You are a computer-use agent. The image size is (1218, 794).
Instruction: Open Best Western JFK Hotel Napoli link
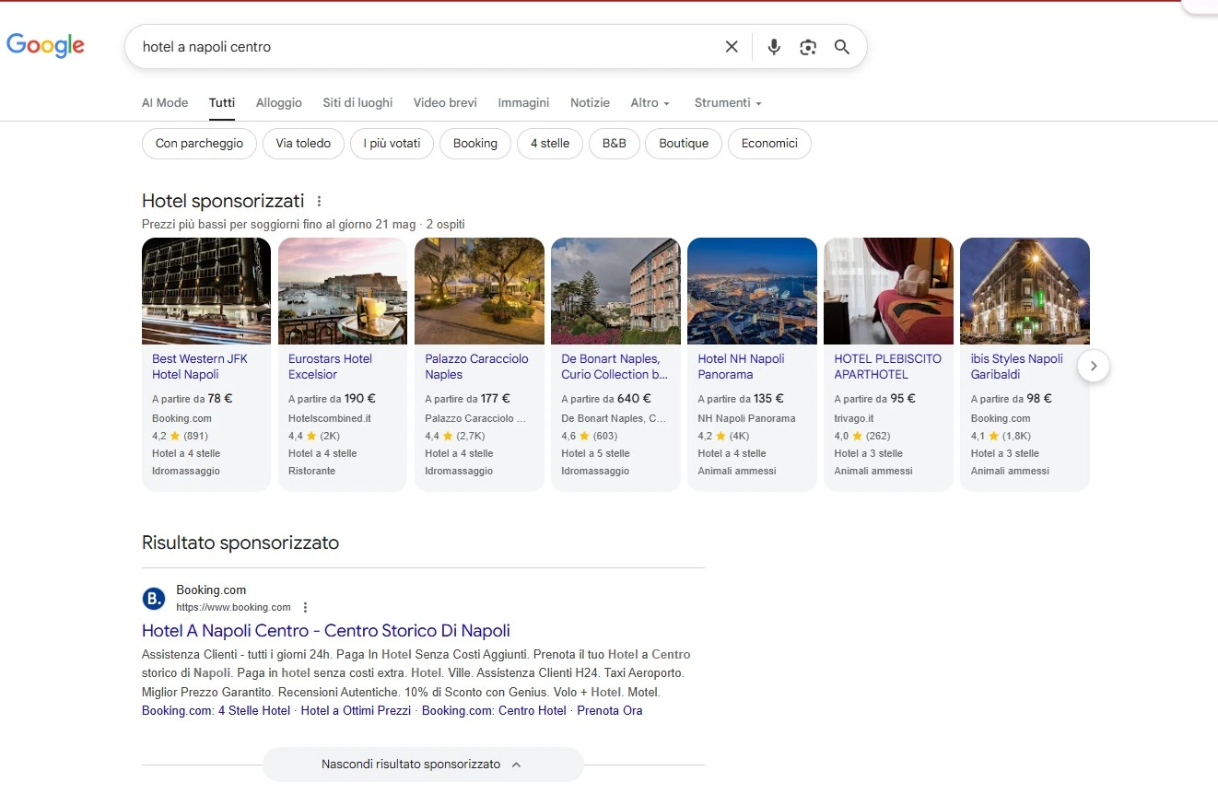(200, 367)
